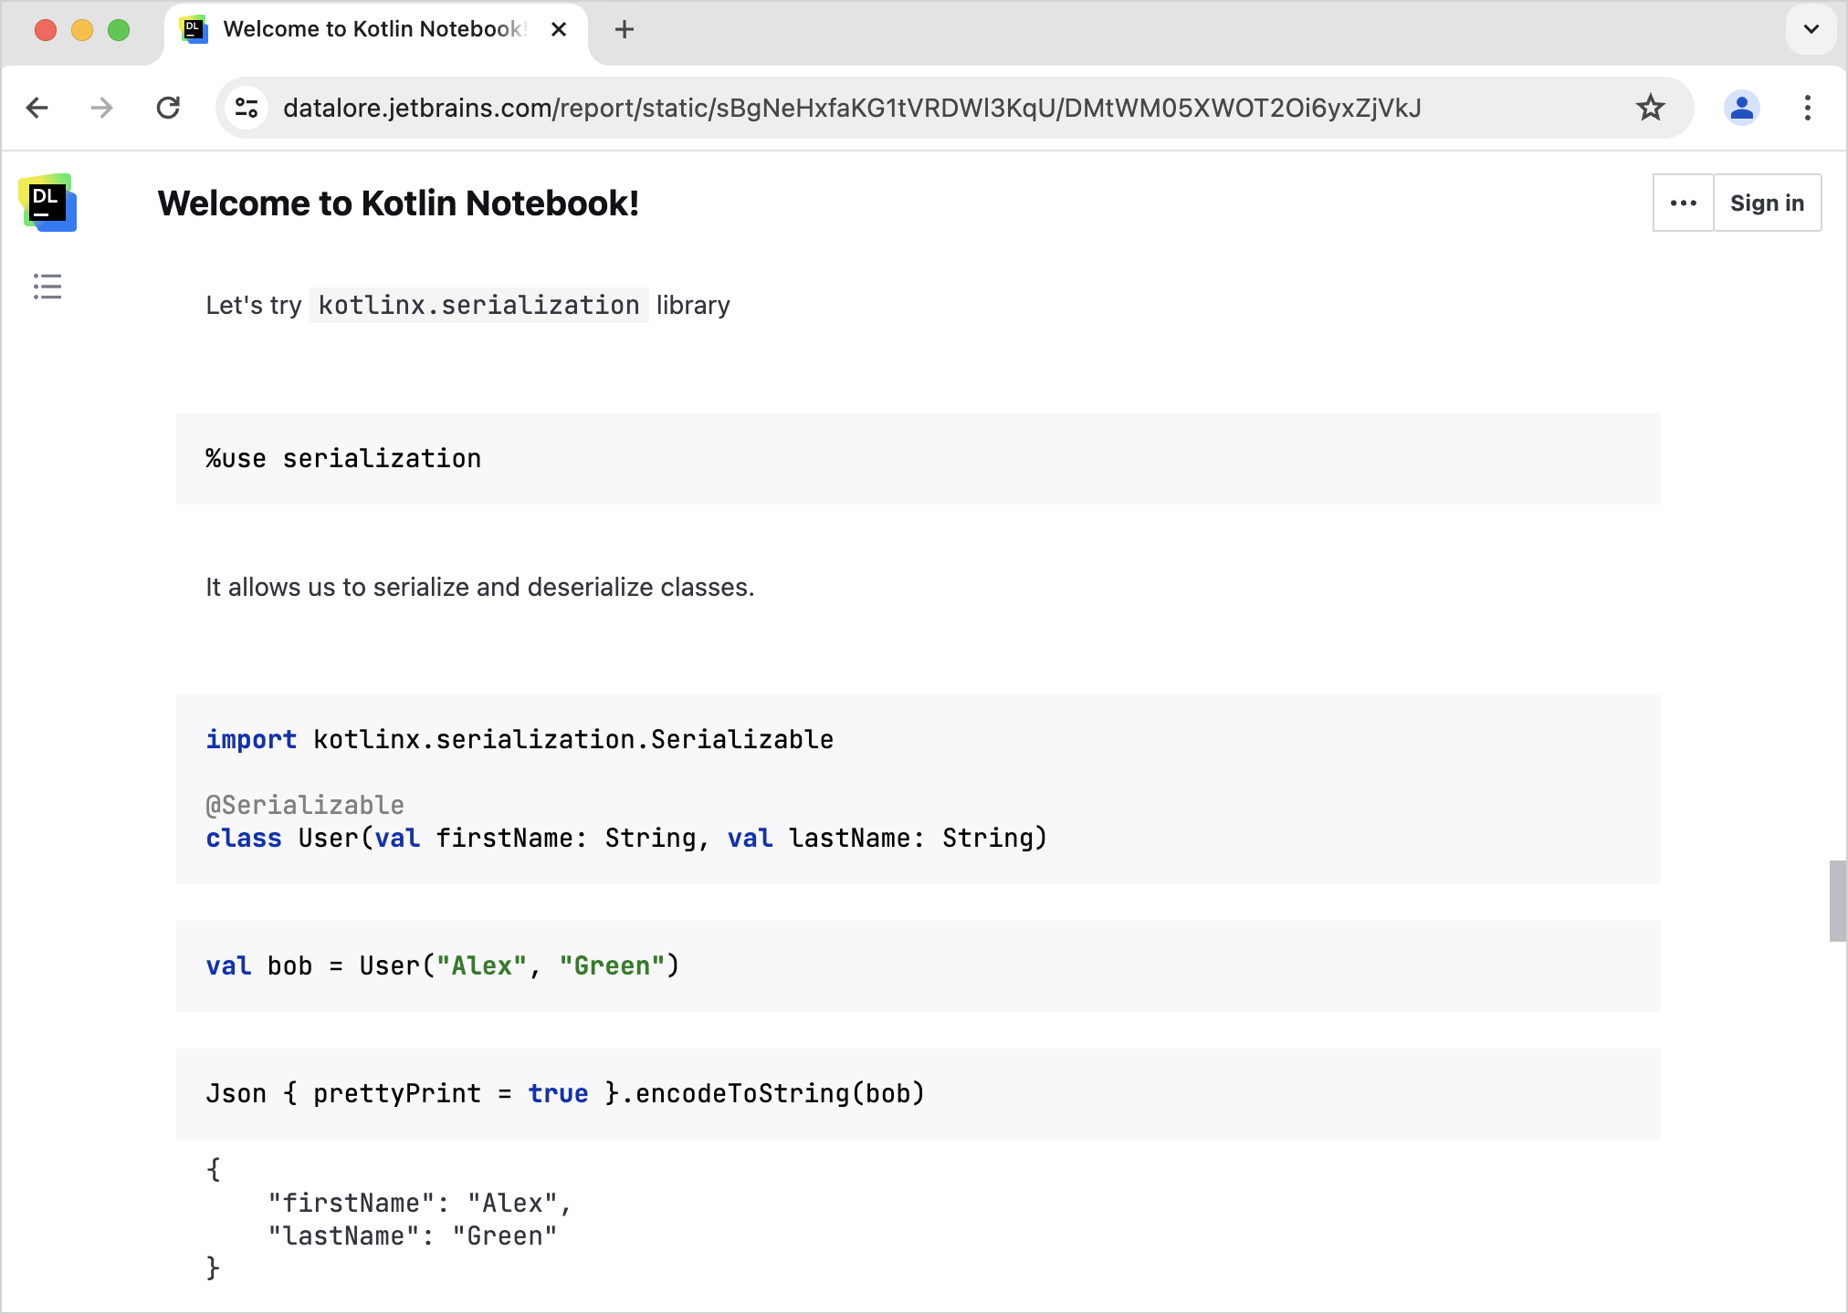Image resolution: width=1848 pixels, height=1314 pixels.
Task: Open the tab search chevron
Action: tap(1811, 29)
